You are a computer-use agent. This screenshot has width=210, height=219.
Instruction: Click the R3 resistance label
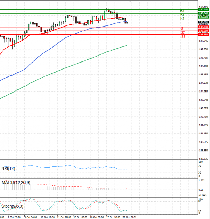182,10
